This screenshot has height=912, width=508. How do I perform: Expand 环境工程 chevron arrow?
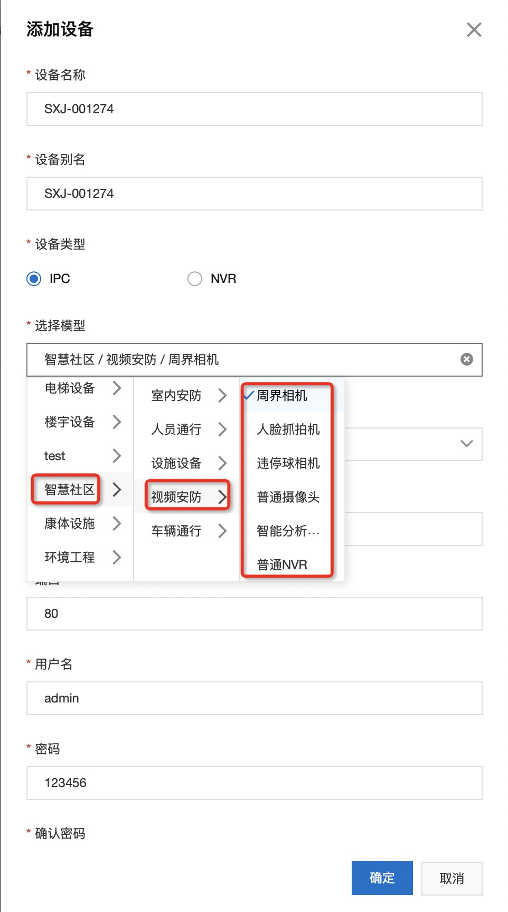[117, 558]
